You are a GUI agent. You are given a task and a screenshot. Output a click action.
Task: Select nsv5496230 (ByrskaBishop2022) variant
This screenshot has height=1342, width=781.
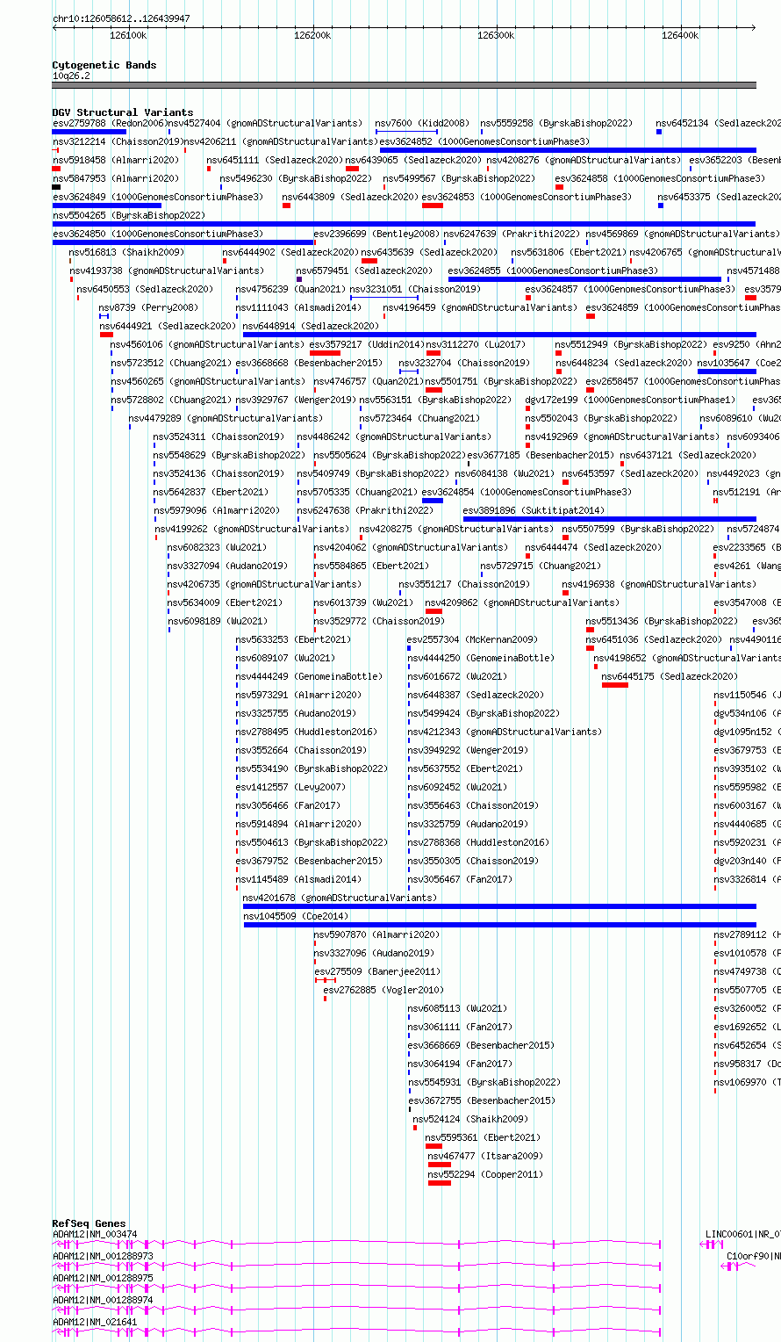pyautogui.click(x=296, y=178)
